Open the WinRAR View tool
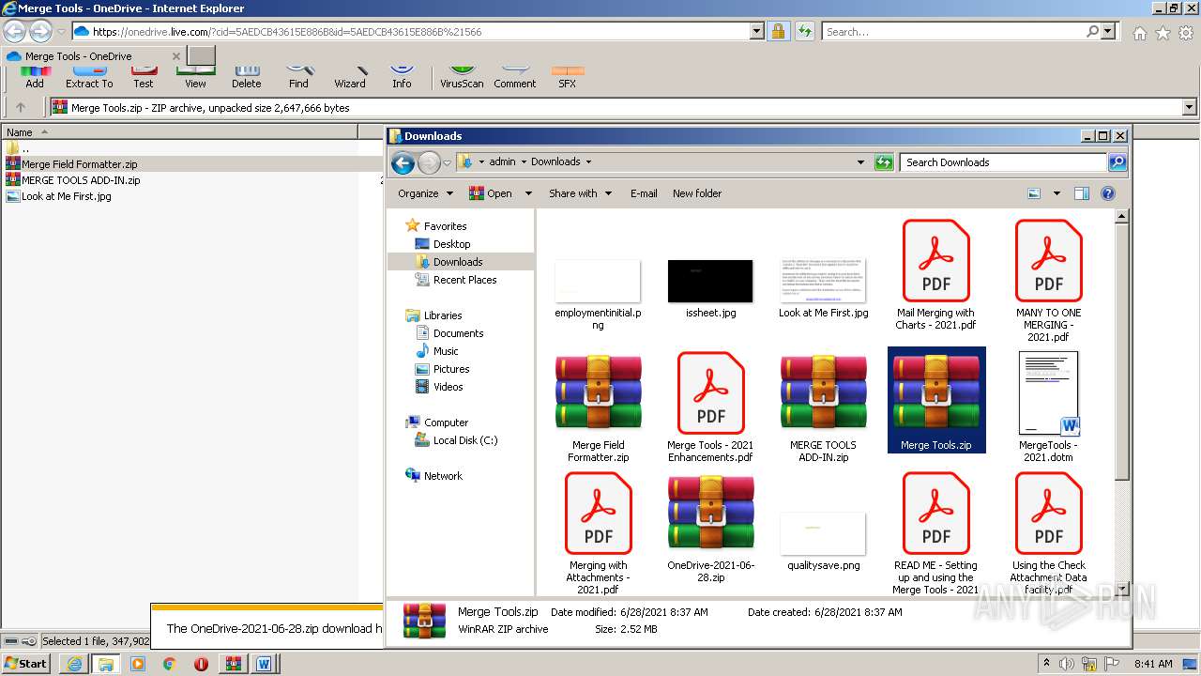The width and height of the screenshot is (1201, 676). [195, 76]
